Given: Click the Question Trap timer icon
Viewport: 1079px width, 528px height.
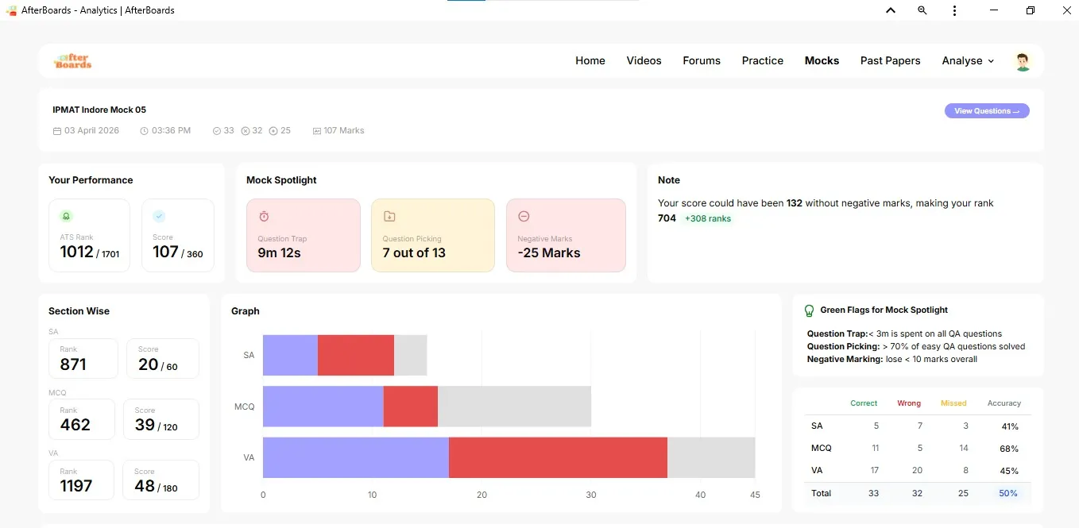Looking at the screenshot, I should 264,216.
